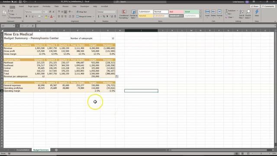Select Normal view in status bar
Image resolution: width=277 pixels, height=156 pixels.
[236, 153]
